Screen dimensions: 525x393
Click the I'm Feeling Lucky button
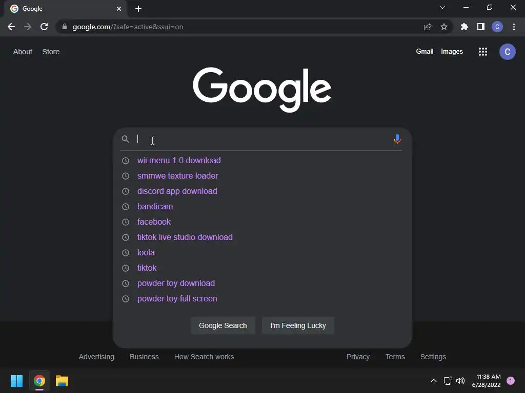click(298, 325)
